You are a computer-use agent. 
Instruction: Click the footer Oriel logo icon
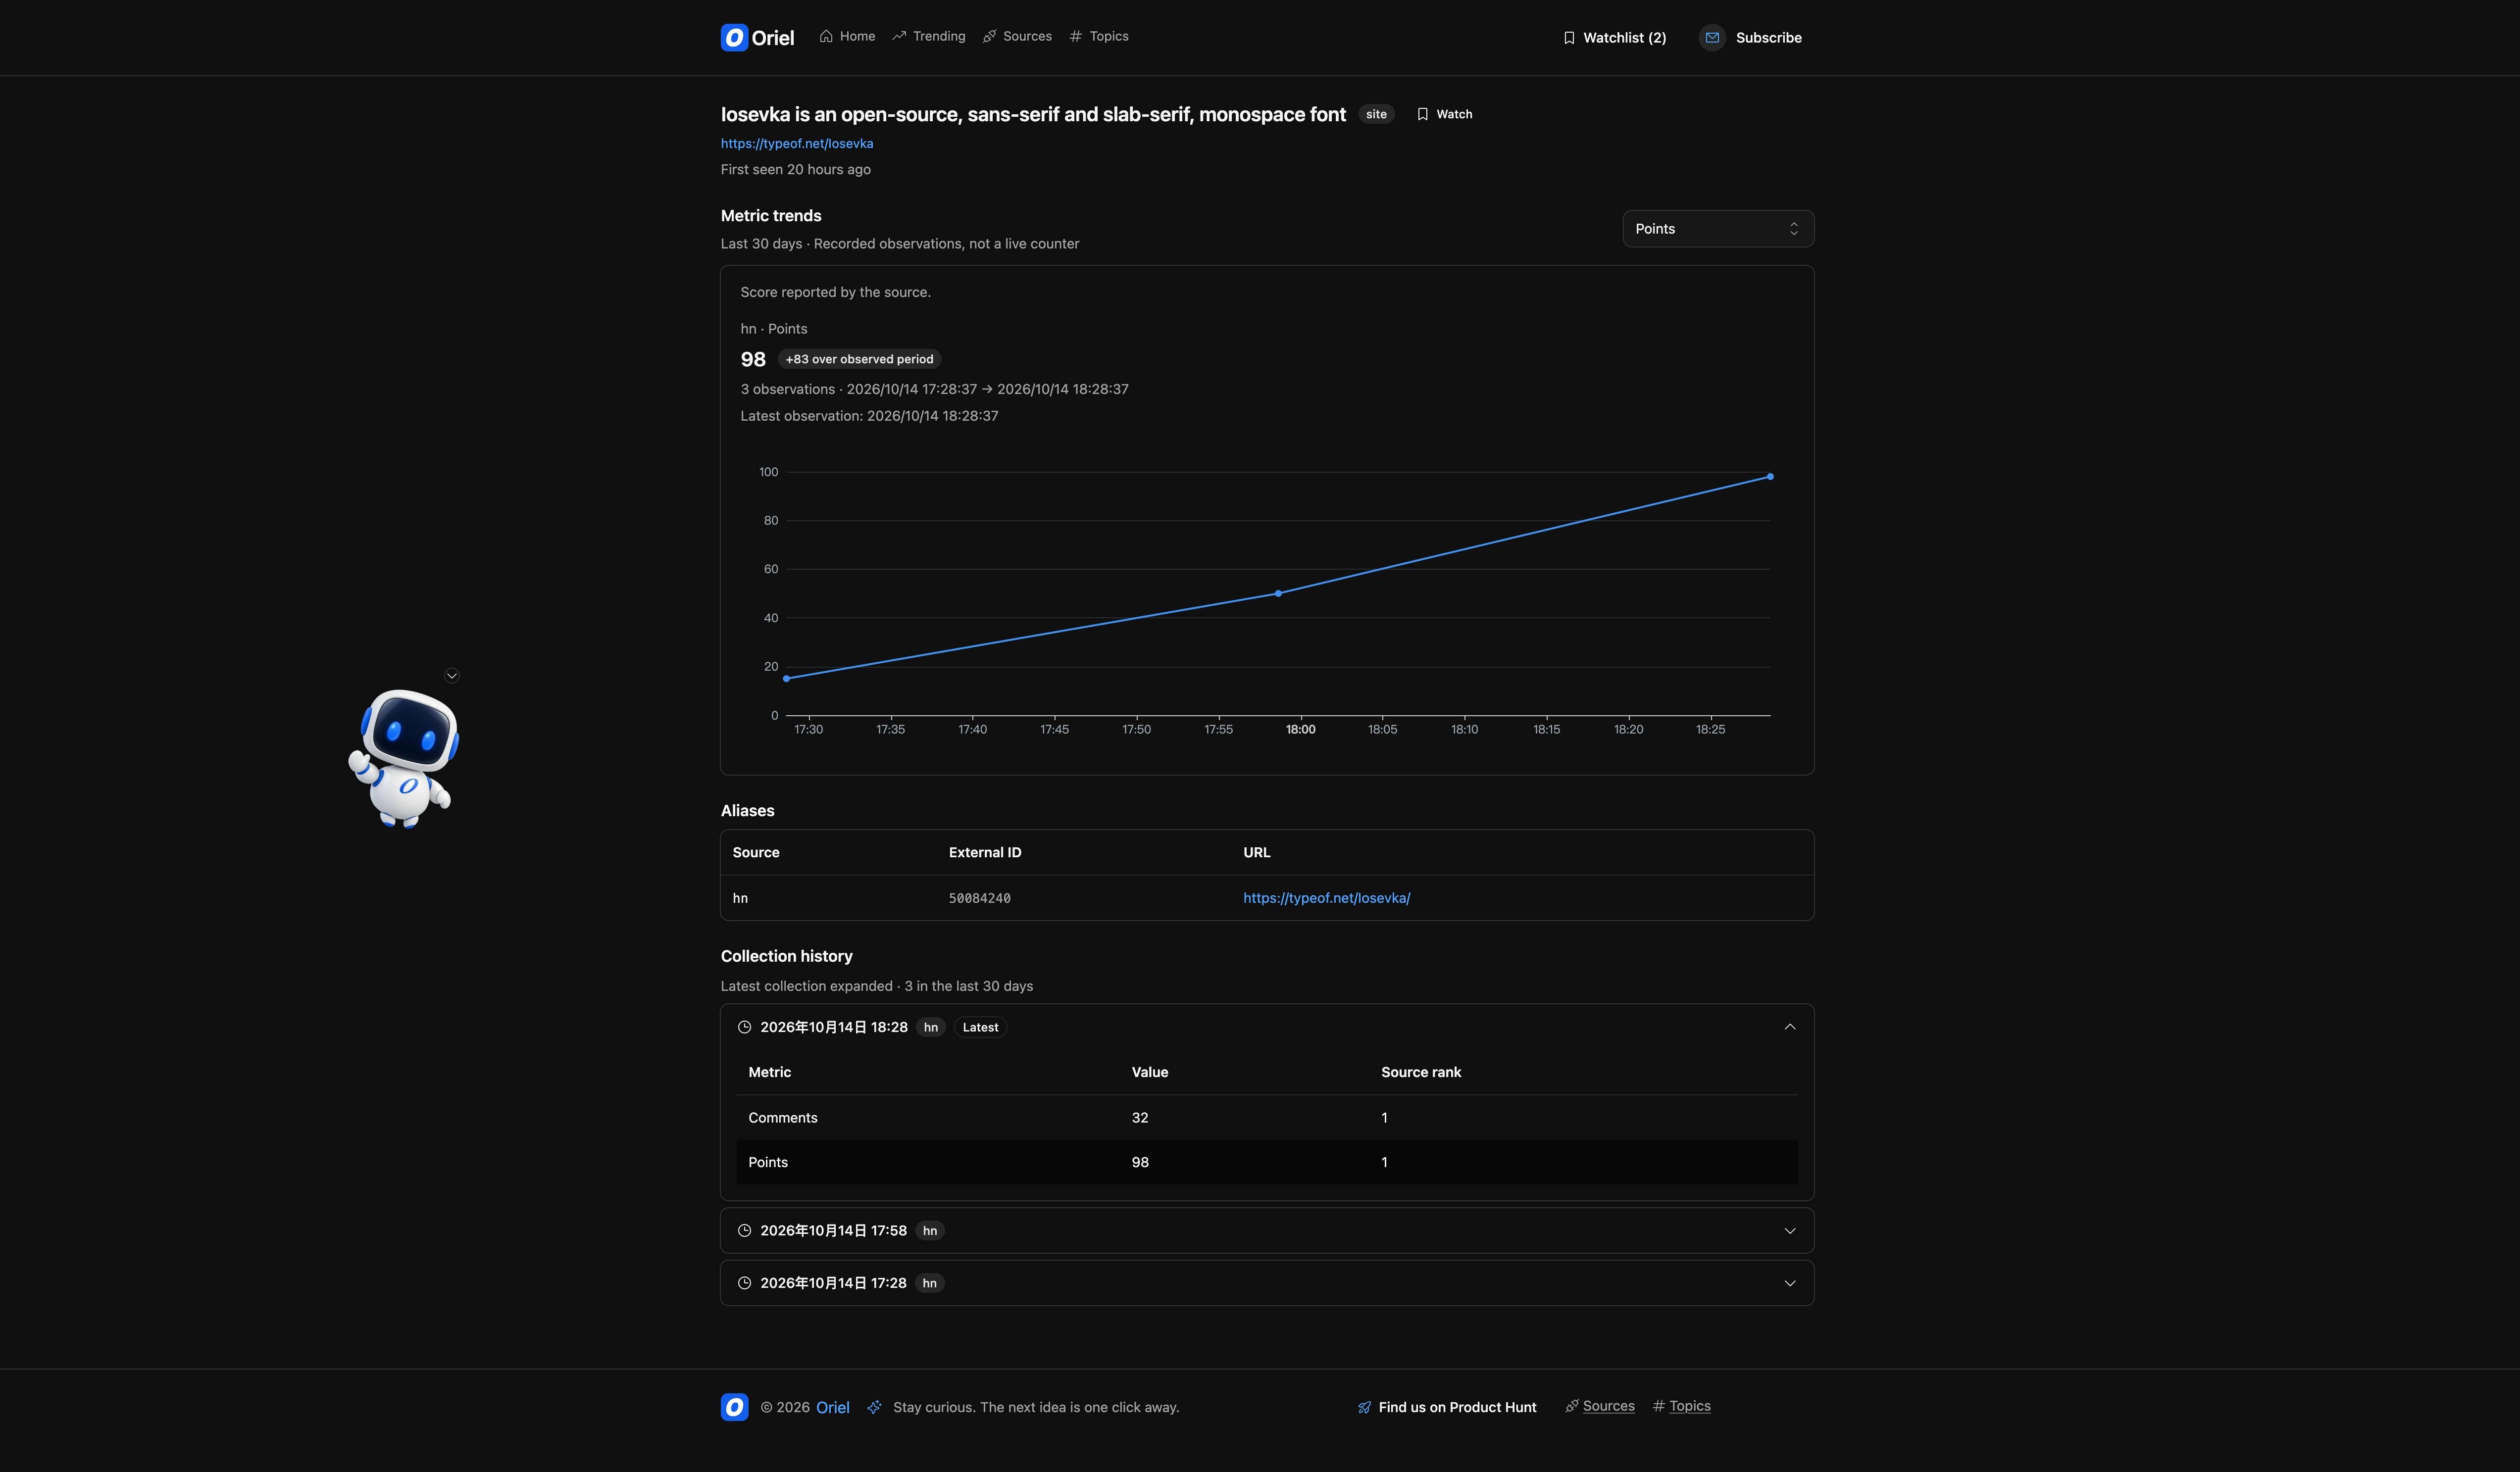[734, 1407]
